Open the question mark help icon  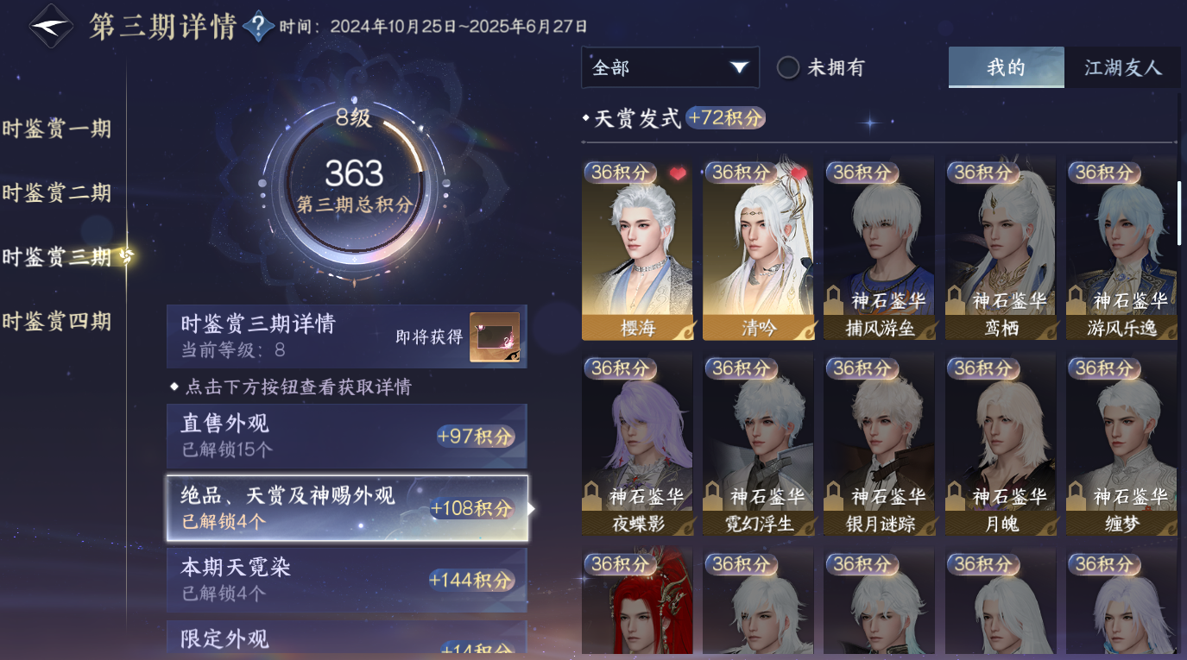258,27
